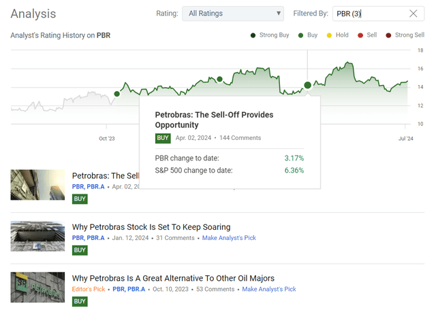Click the Apr 2024 rating marker on chart
Screen dimensions: 436x314
307,85
